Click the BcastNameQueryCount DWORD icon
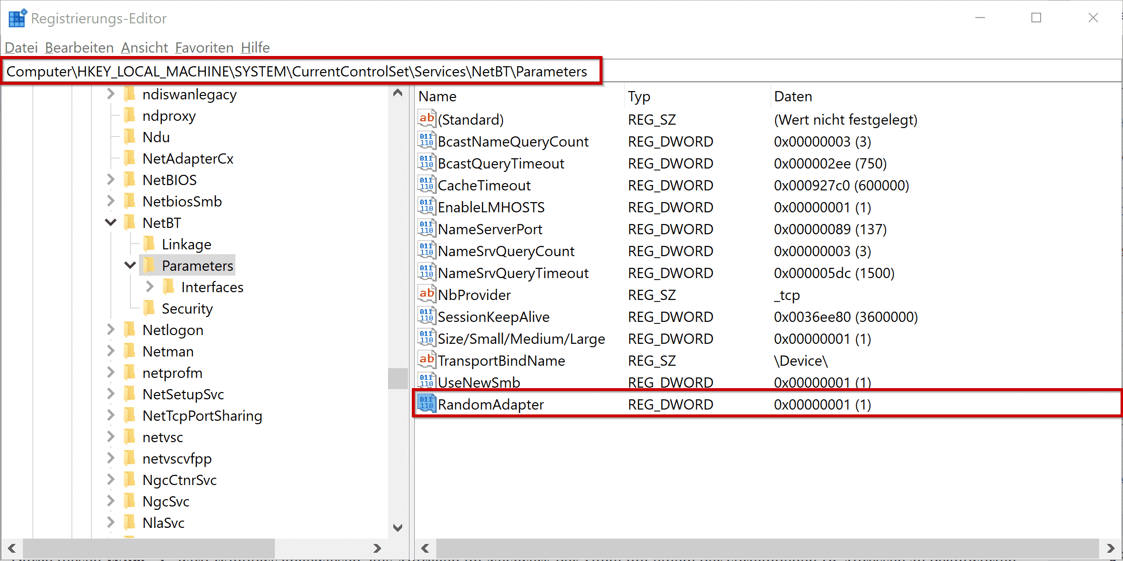 [x=426, y=140]
